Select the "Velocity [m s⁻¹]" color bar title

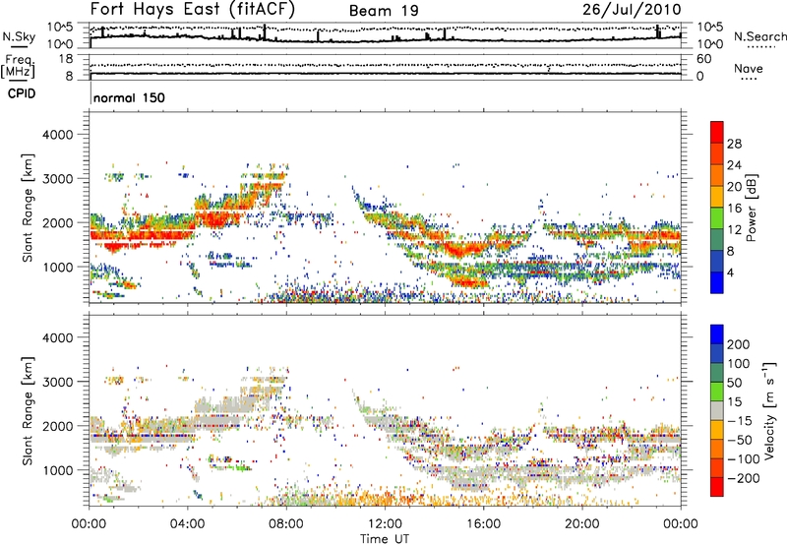(769, 410)
